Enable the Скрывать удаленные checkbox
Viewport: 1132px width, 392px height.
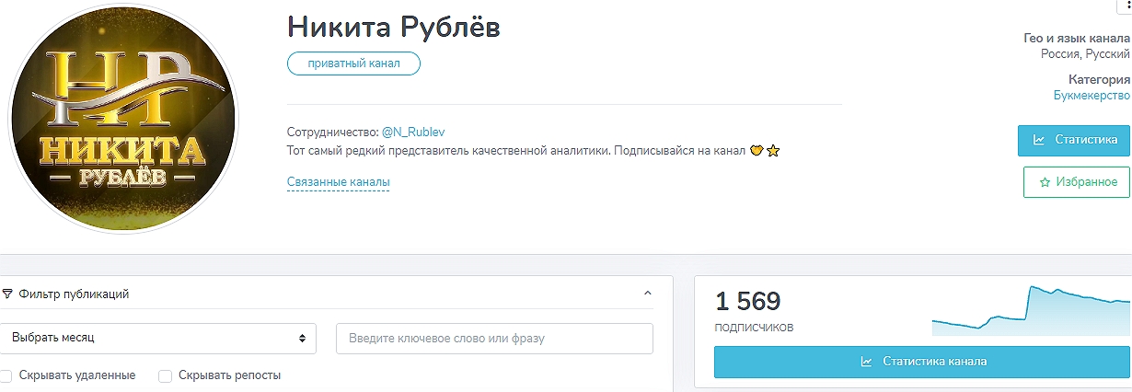(x=6, y=375)
